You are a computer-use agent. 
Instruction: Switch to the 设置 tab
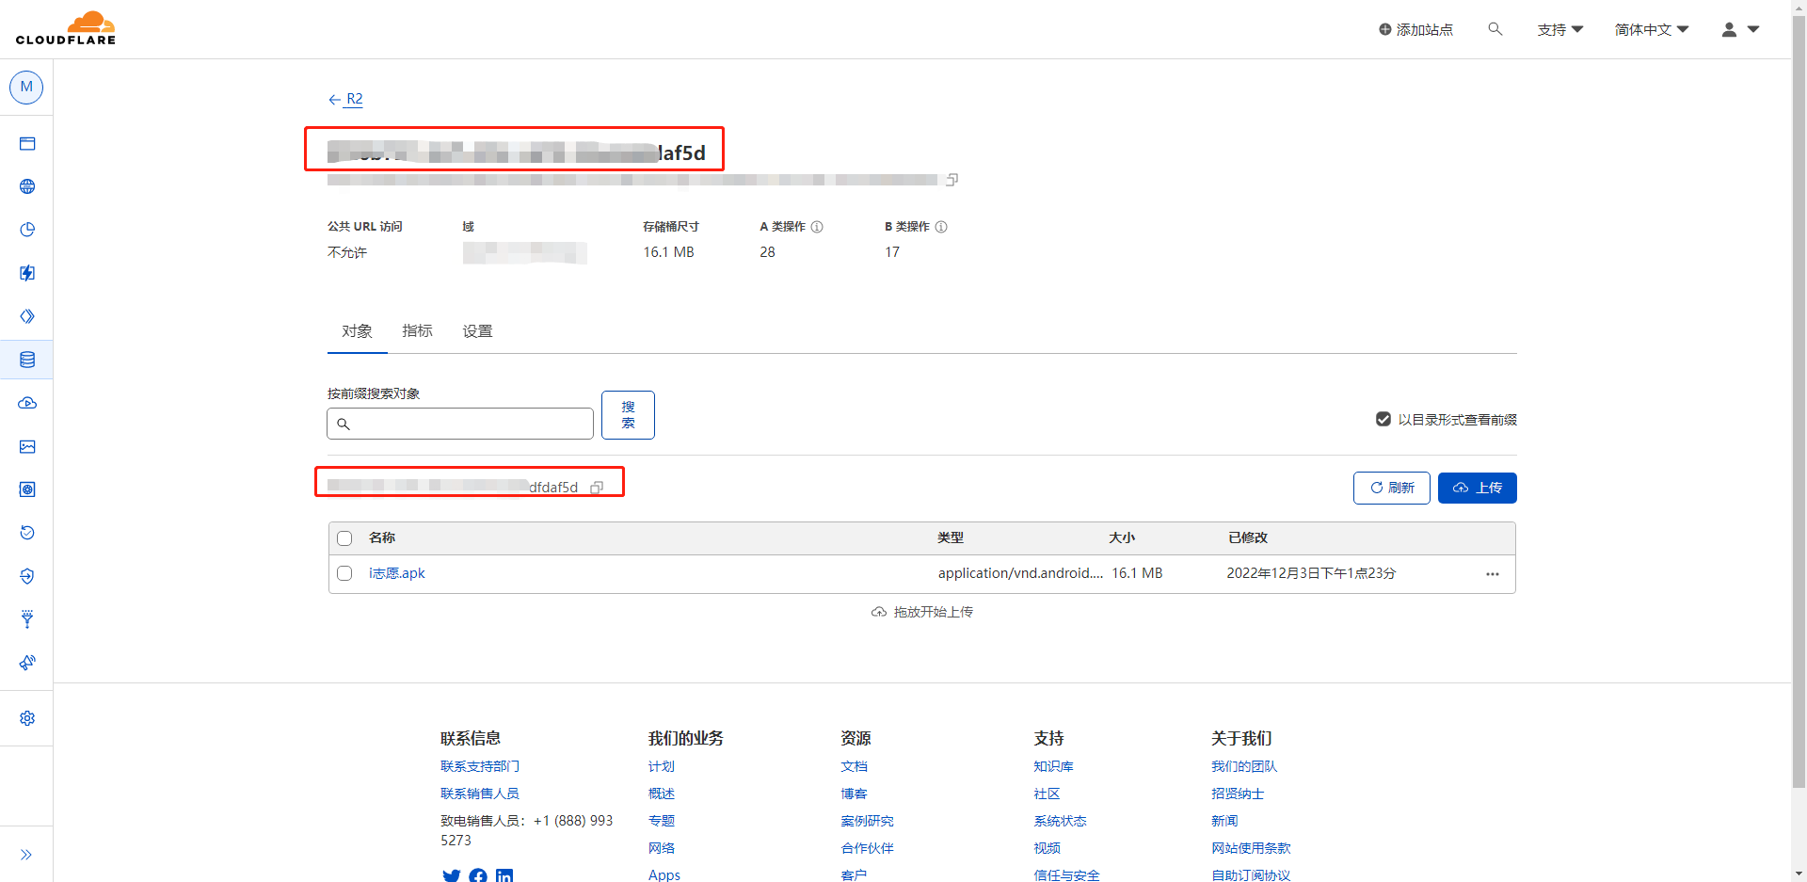point(477,331)
